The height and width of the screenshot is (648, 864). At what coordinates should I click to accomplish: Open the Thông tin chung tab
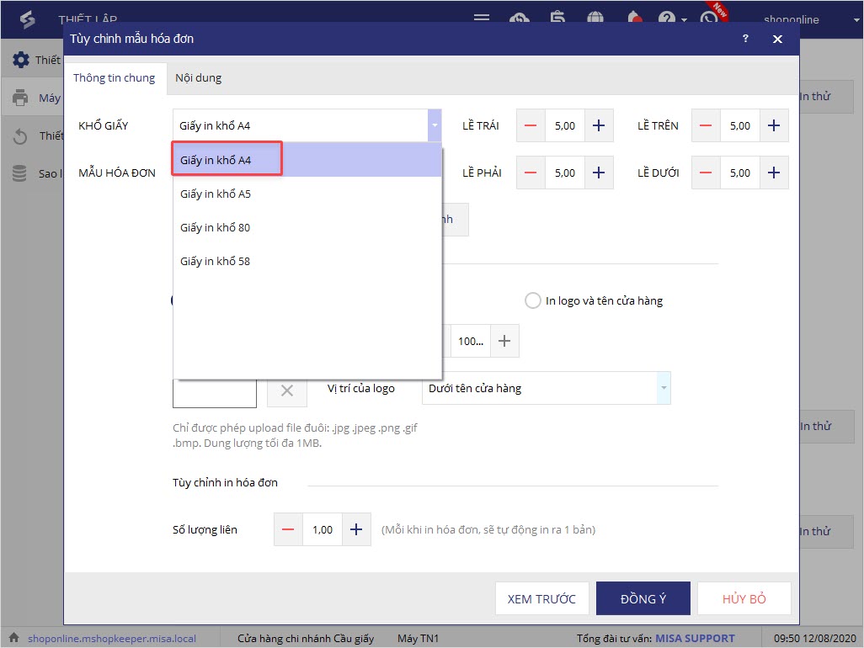click(x=115, y=77)
